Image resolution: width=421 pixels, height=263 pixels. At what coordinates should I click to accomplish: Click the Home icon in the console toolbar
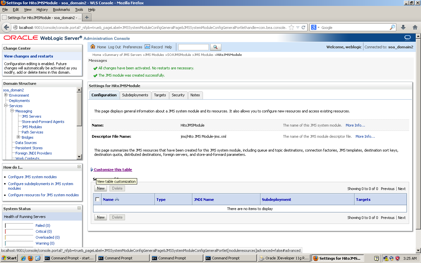coord(92,47)
